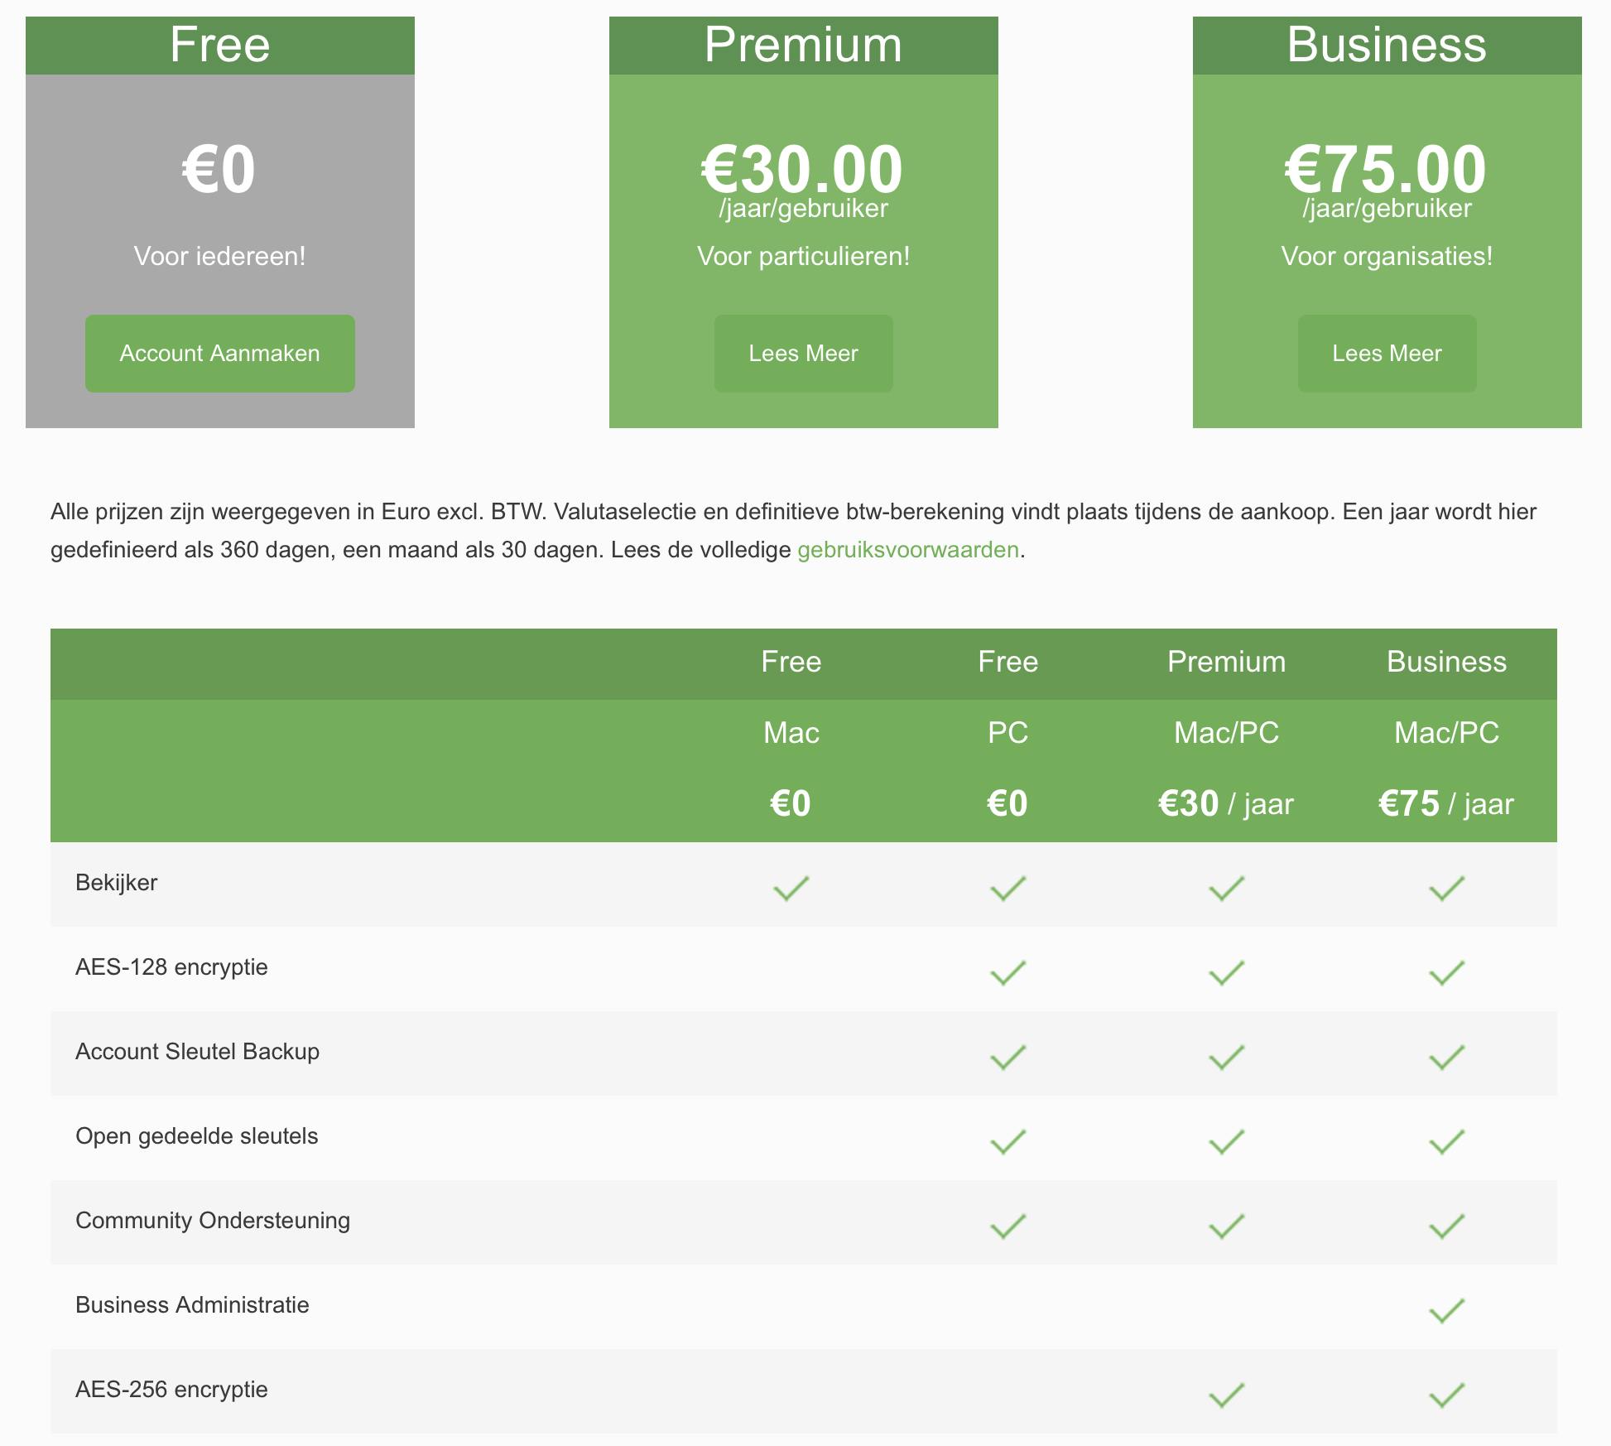Click the Business column header in comparison table
The image size is (1611, 1446).
(1446, 662)
